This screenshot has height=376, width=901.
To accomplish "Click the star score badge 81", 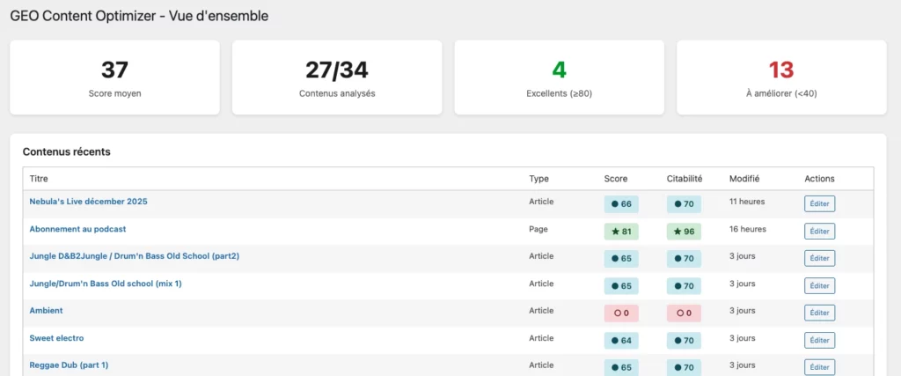I will point(621,231).
